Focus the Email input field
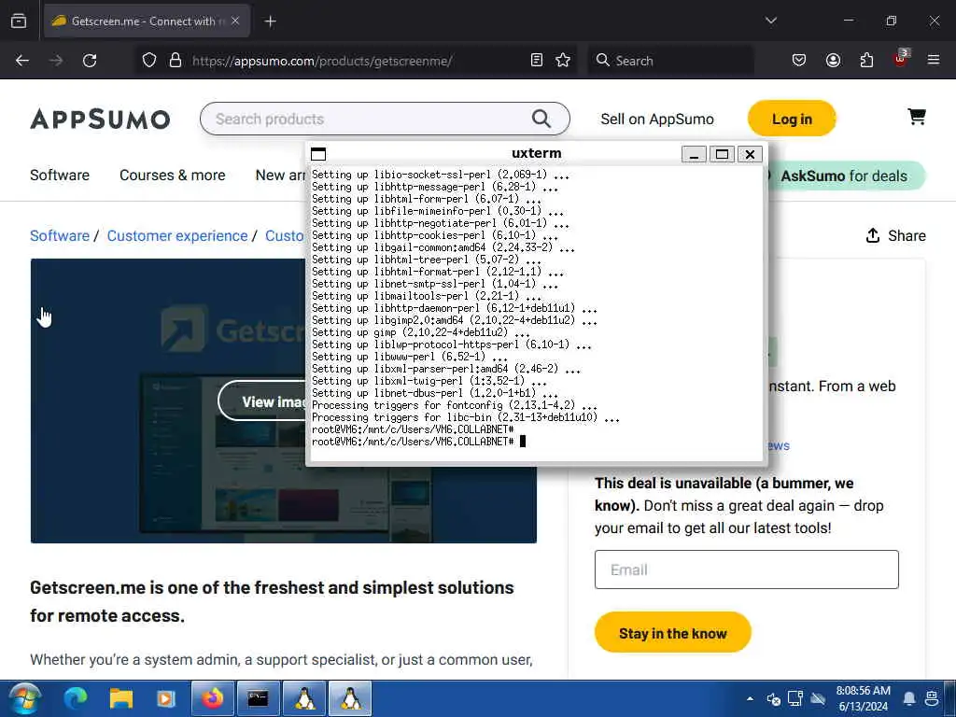Image resolution: width=956 pixels, height=717 pixels. [746, 569]
